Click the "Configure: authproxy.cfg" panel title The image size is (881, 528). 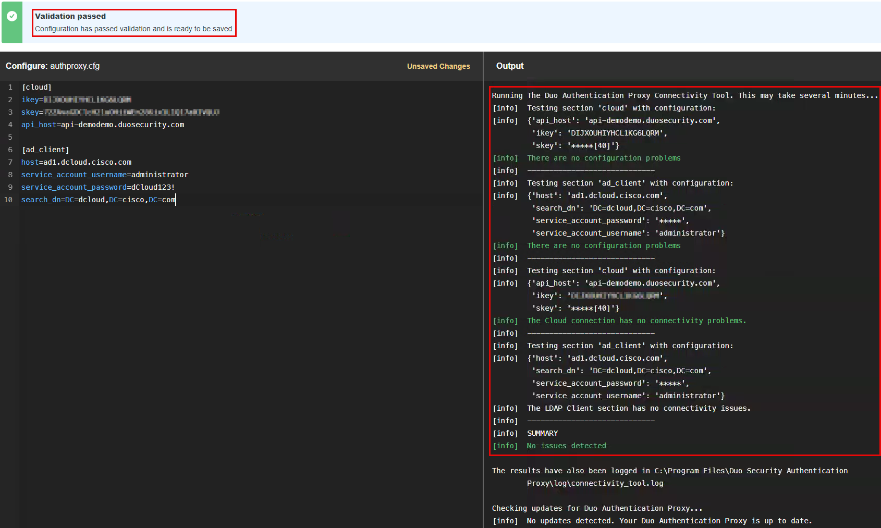53,66
